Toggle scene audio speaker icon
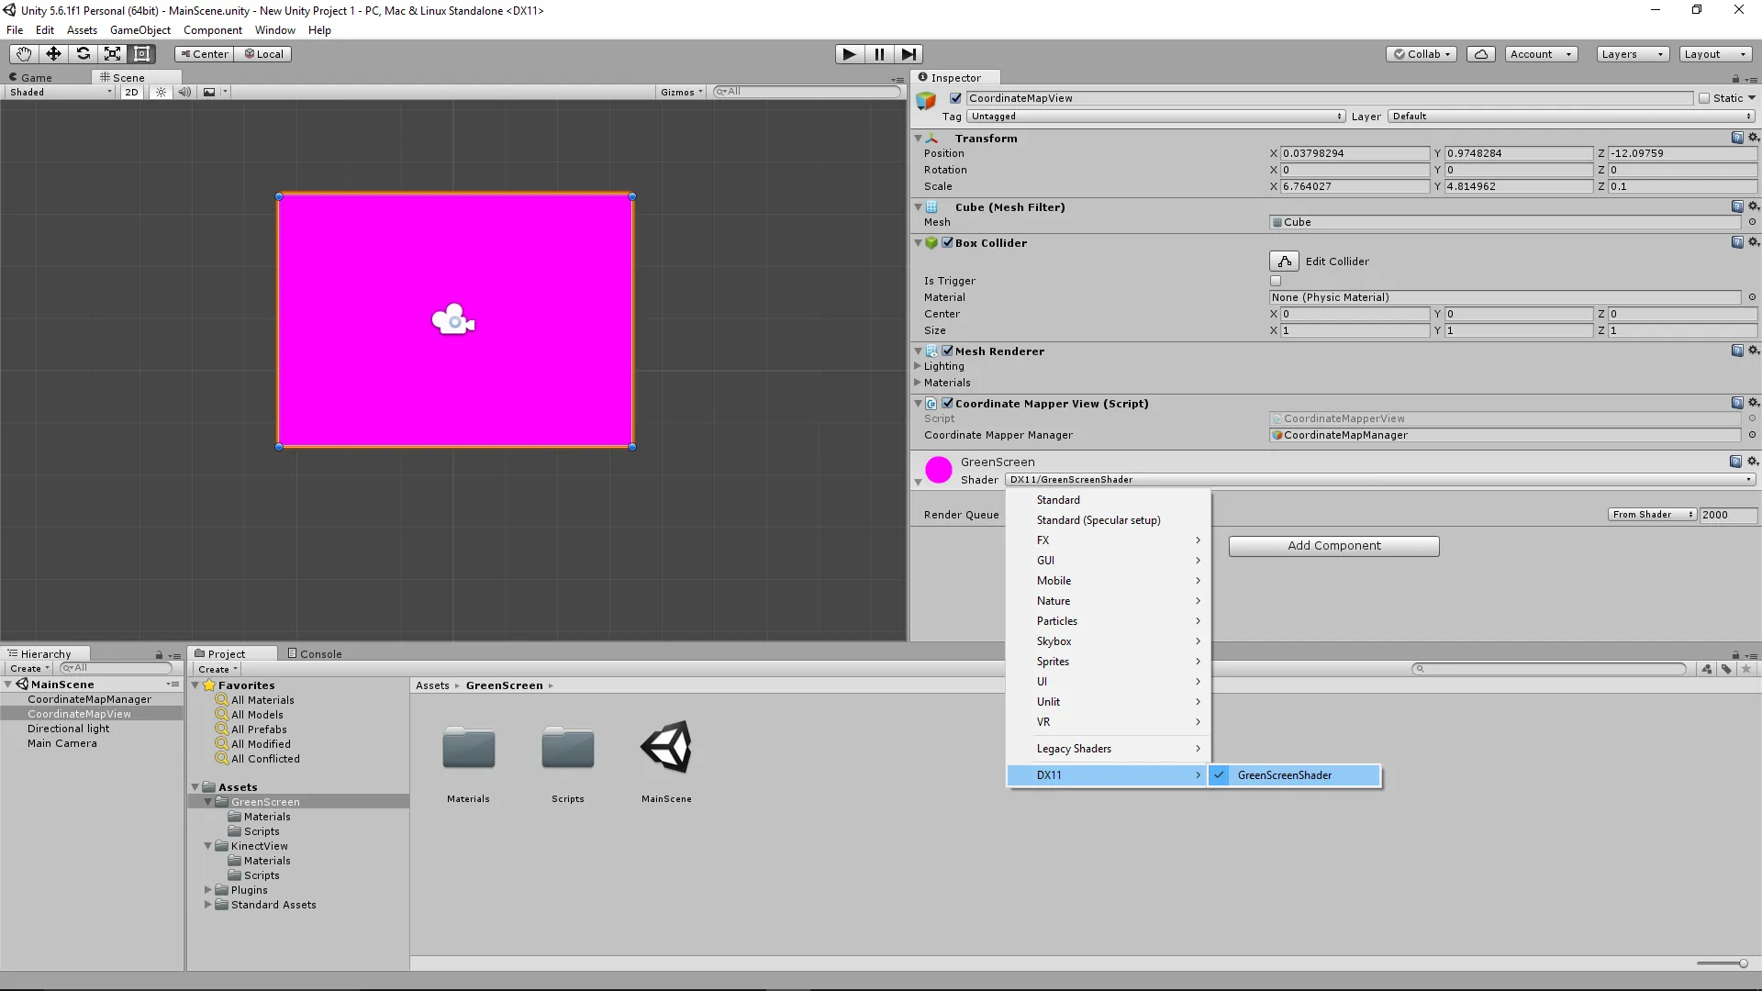This screenshot has height=991, width=1762. click(x=184, y=92)
